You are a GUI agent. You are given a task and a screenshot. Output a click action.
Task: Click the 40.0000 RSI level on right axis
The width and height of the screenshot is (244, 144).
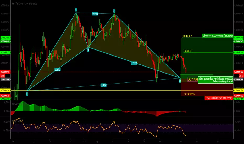(x=237, y=130)
